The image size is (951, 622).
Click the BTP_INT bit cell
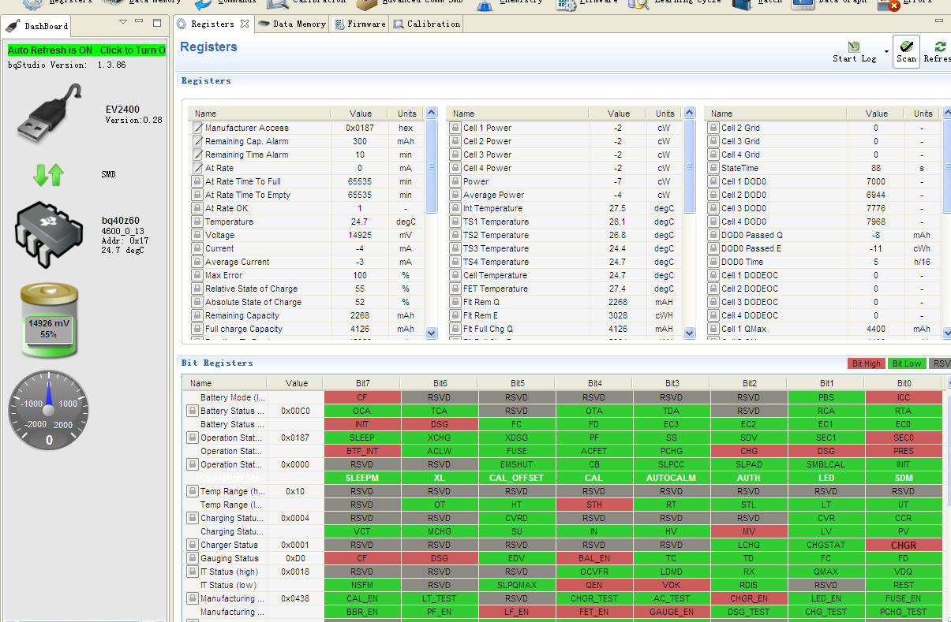pyautogui.click(x=362, y=451)
